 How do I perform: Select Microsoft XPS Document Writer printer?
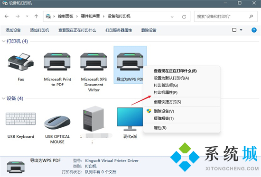93,62
